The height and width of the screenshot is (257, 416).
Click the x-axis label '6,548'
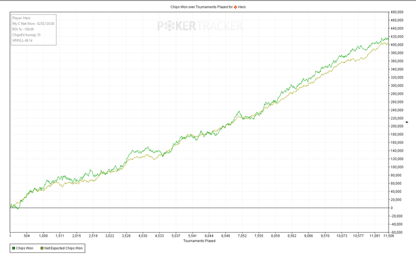click(226, 236)
